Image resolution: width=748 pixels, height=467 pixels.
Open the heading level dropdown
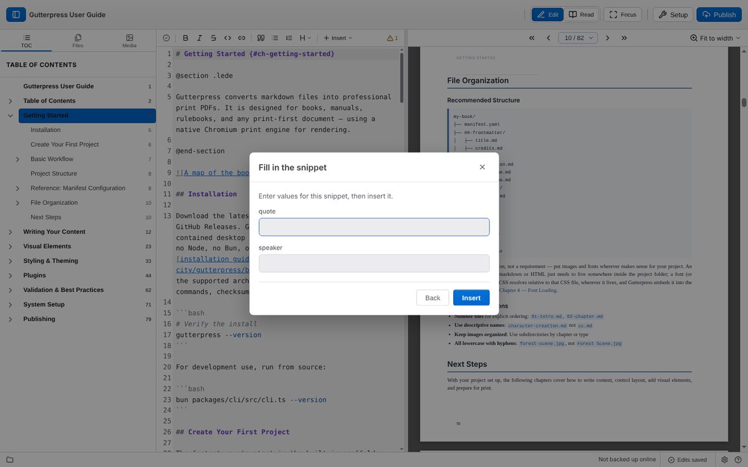[305, 38]
